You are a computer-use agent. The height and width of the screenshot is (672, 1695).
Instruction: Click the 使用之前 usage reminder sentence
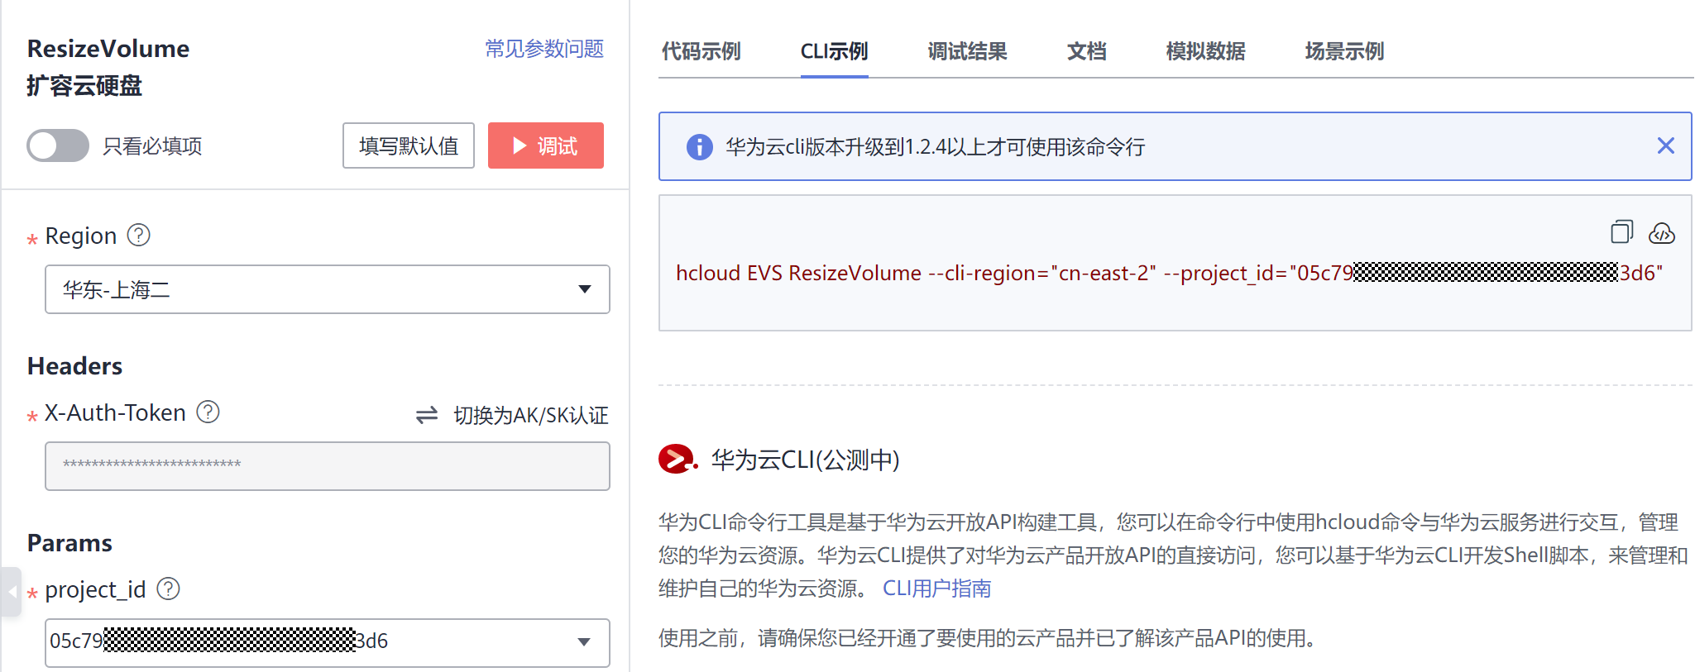pyautogui.click(x=988, y=638)
